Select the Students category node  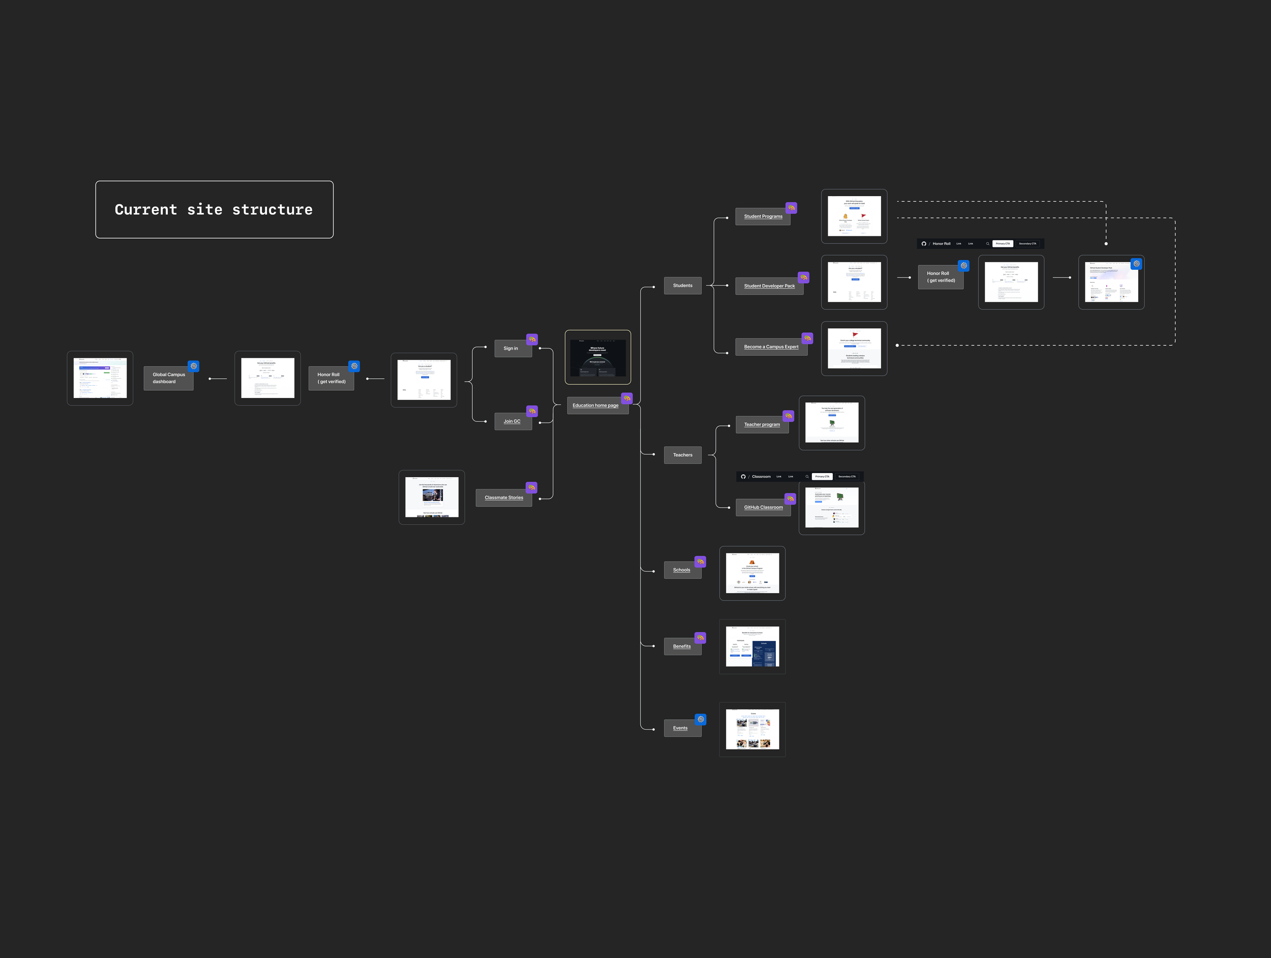click(x=683, y=286)
